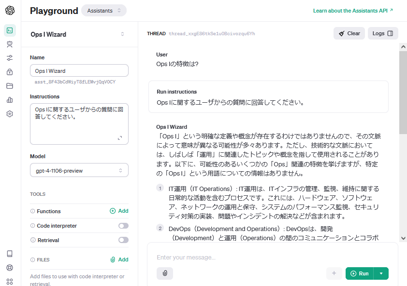407x286 pixels.
Task: Click the "IT運用 (IT Operations)" list item
Action: (274, 203)
